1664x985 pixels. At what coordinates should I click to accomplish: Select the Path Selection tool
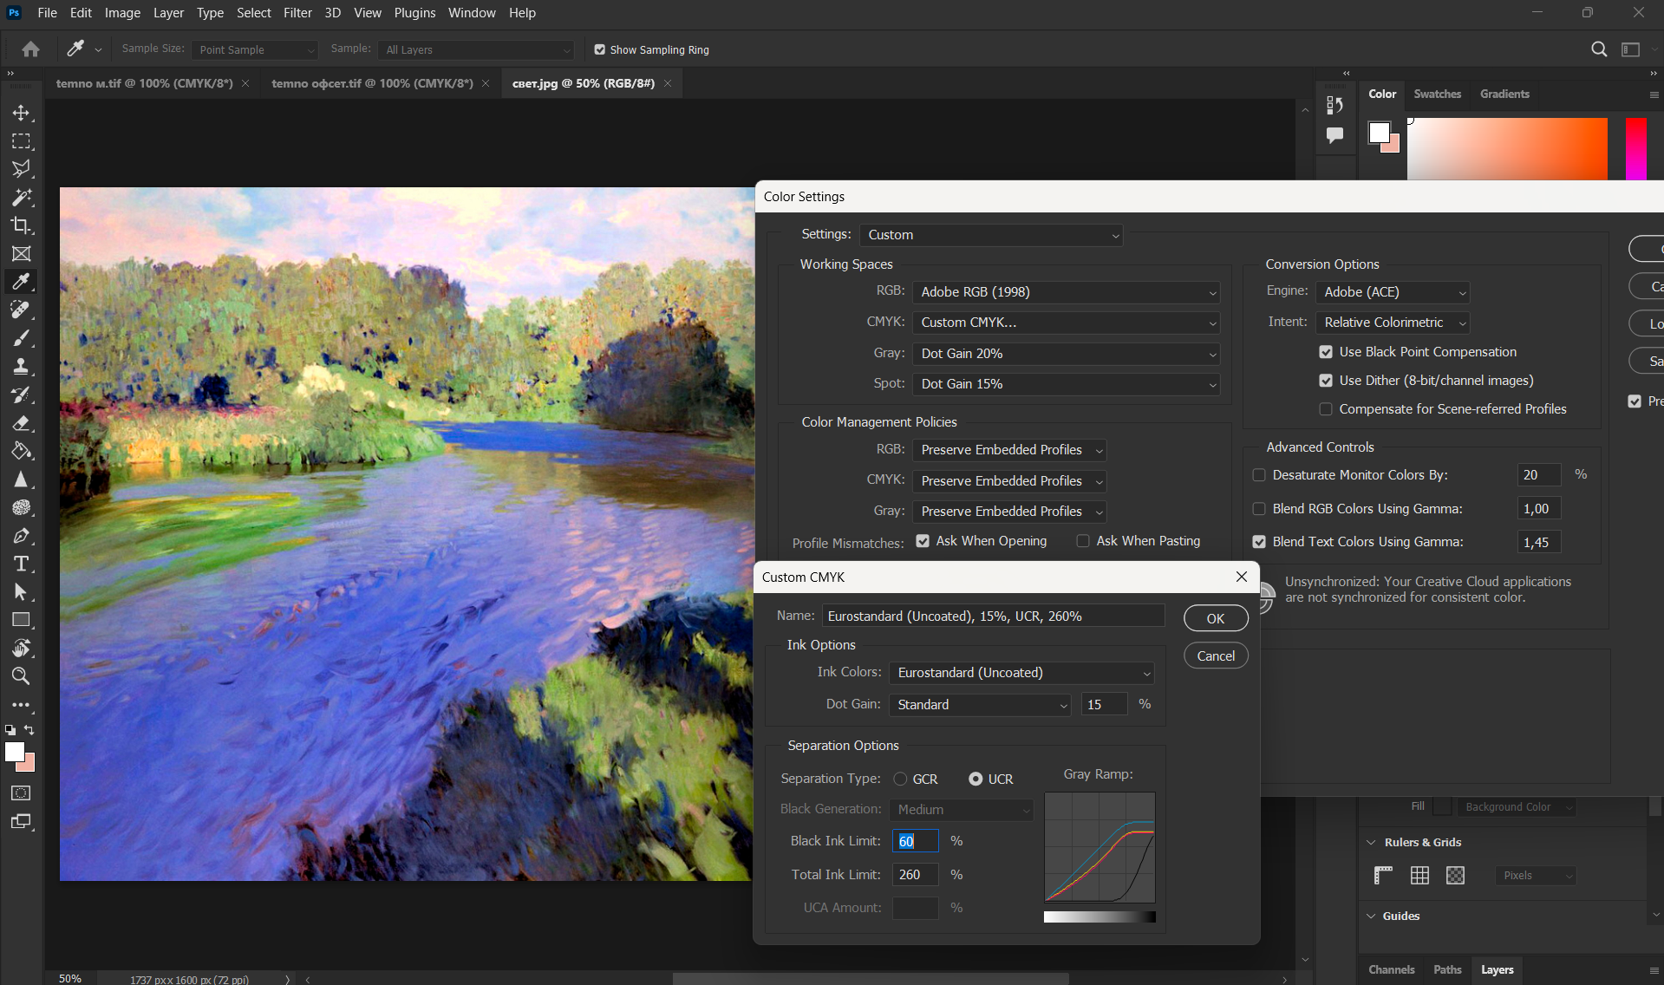click(x=22, y=592)
